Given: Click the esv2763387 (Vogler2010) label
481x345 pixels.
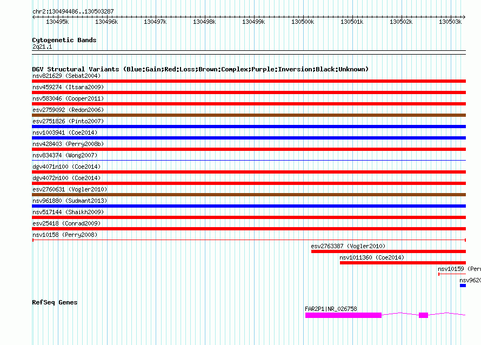Looking at the screenshot, I should (348, 246).
